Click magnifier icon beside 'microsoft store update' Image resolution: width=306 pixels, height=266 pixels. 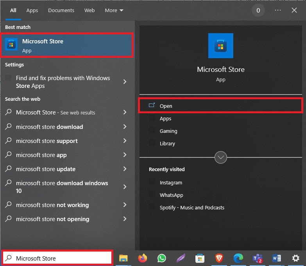click(x=8, y=169)
